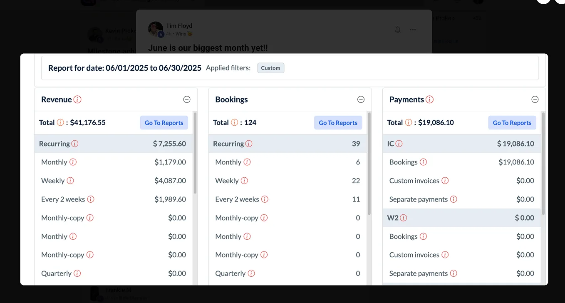
Task: Go to Reports from the Payments panel
Action: (x=512, y=123)
